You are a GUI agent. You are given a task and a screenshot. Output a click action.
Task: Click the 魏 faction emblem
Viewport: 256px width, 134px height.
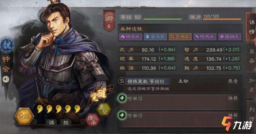click(7, 45)
